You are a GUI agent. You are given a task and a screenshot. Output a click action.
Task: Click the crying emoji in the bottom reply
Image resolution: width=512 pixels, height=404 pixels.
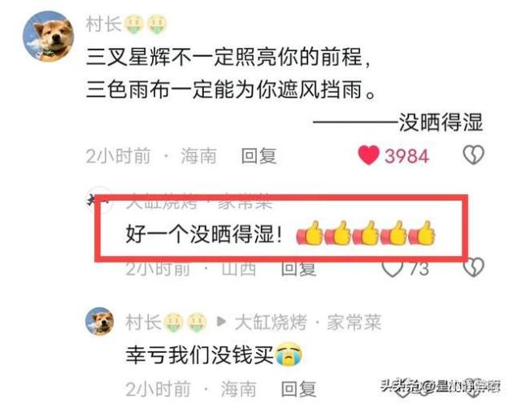pyautogui.click(x=289, y=354)
